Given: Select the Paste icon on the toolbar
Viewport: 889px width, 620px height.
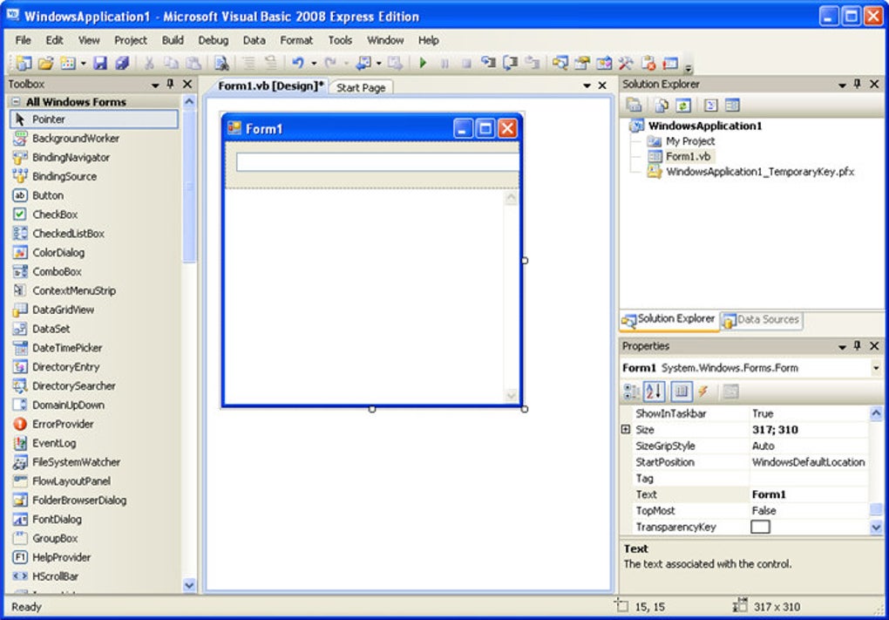Looking at the screenshot, I should [193, 63].
